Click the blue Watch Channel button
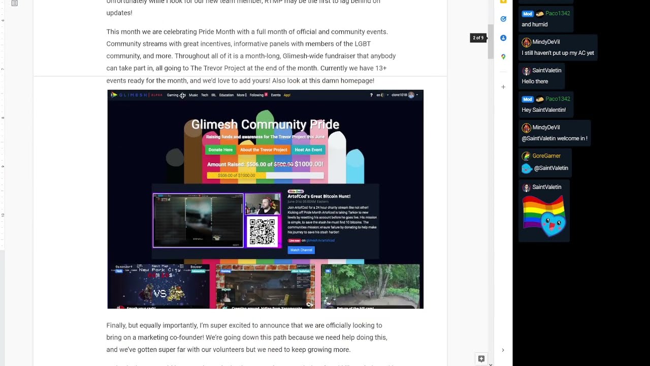 coord(301,250)
